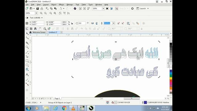Click the outline color swatch in status bar

145,102
